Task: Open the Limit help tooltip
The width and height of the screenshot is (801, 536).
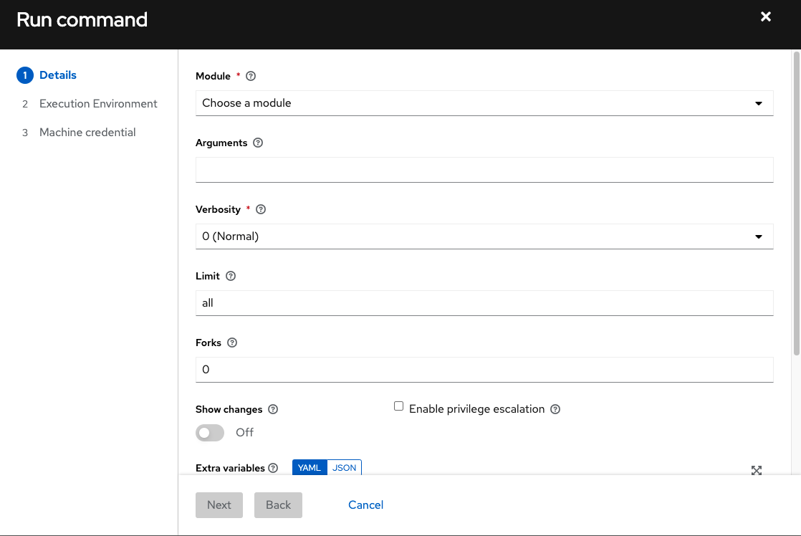Action: [x=231, y=276]
